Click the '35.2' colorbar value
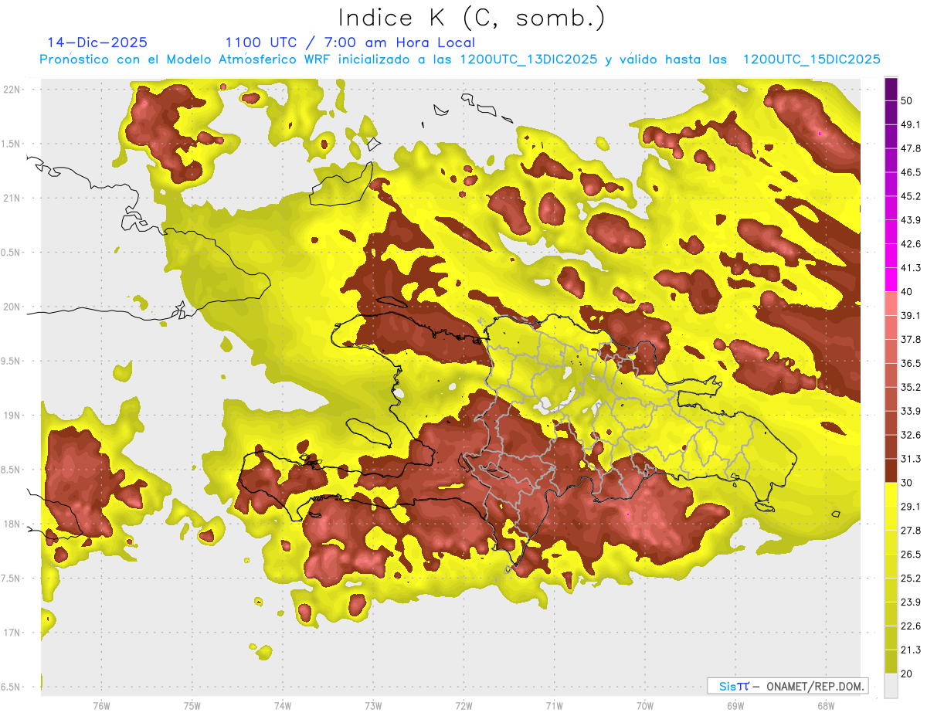This screenshot has height=716, width=927. pos(911,387)
